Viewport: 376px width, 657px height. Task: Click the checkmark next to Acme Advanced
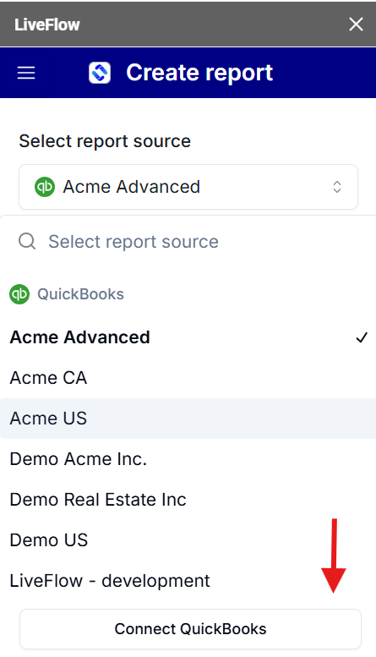(x=362, y=337)
